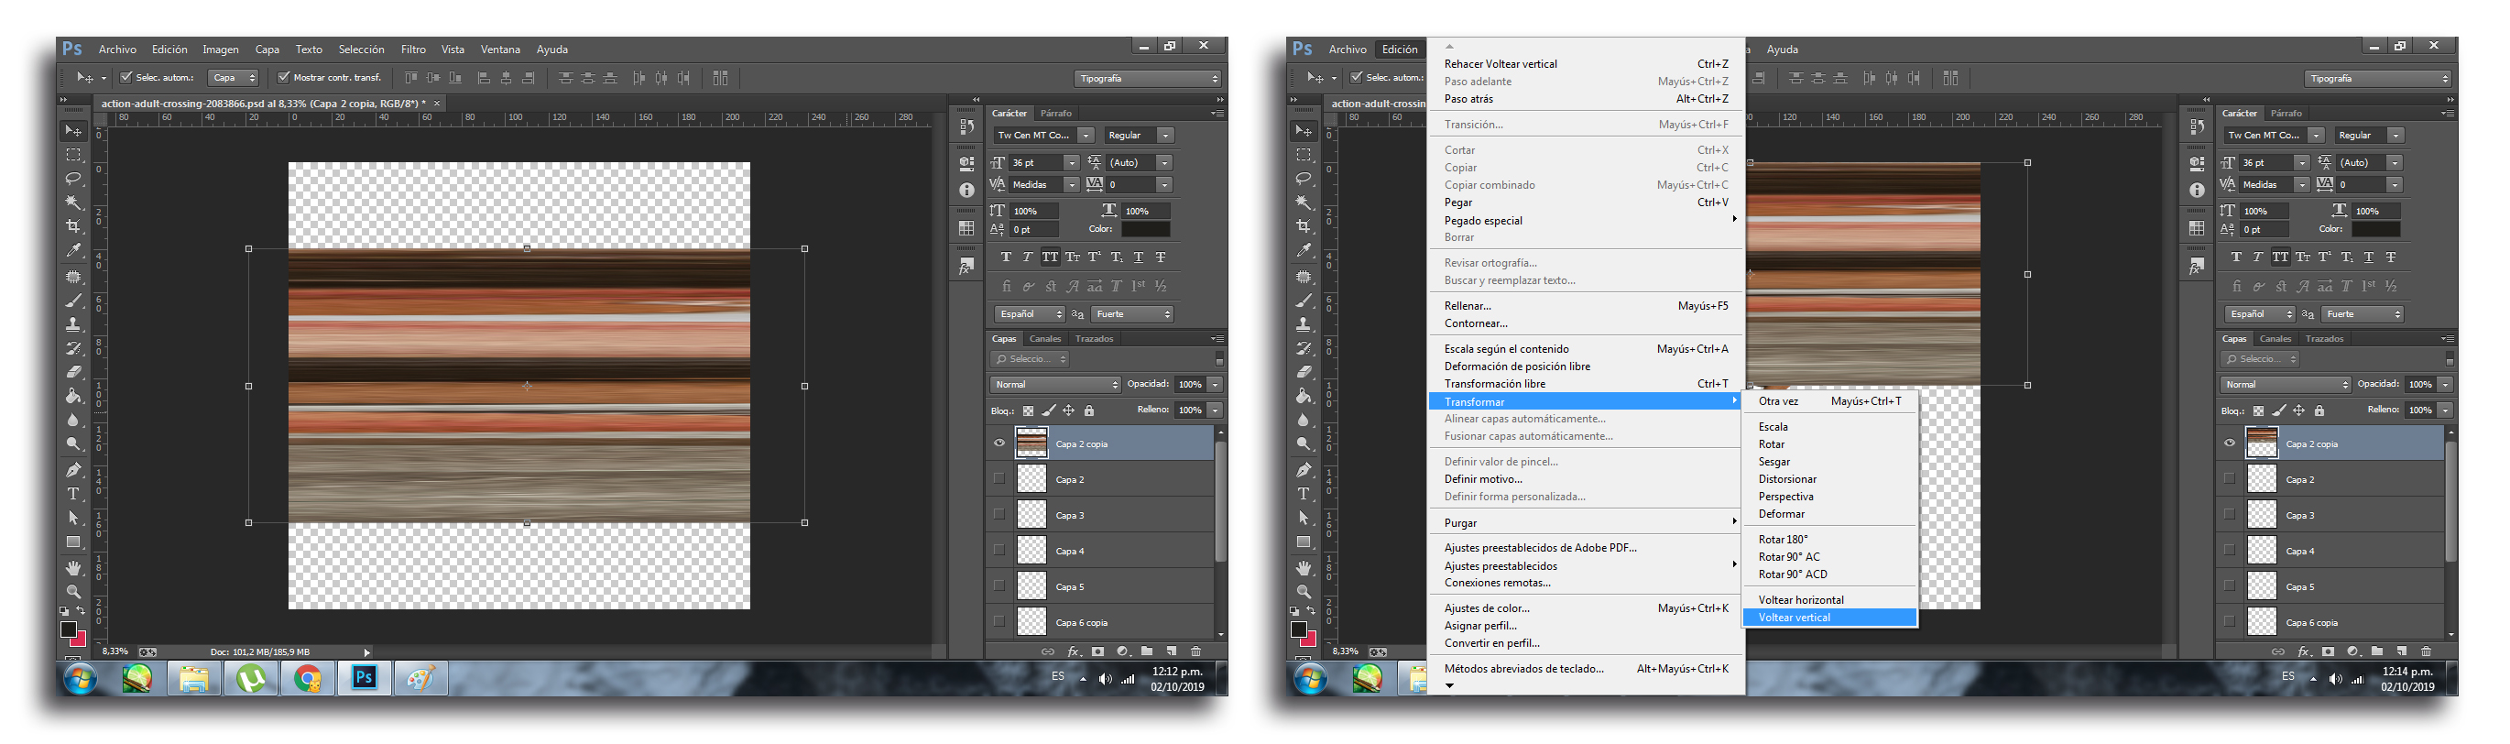Click new adjustment layer icon in left window

coord(1122,651)
